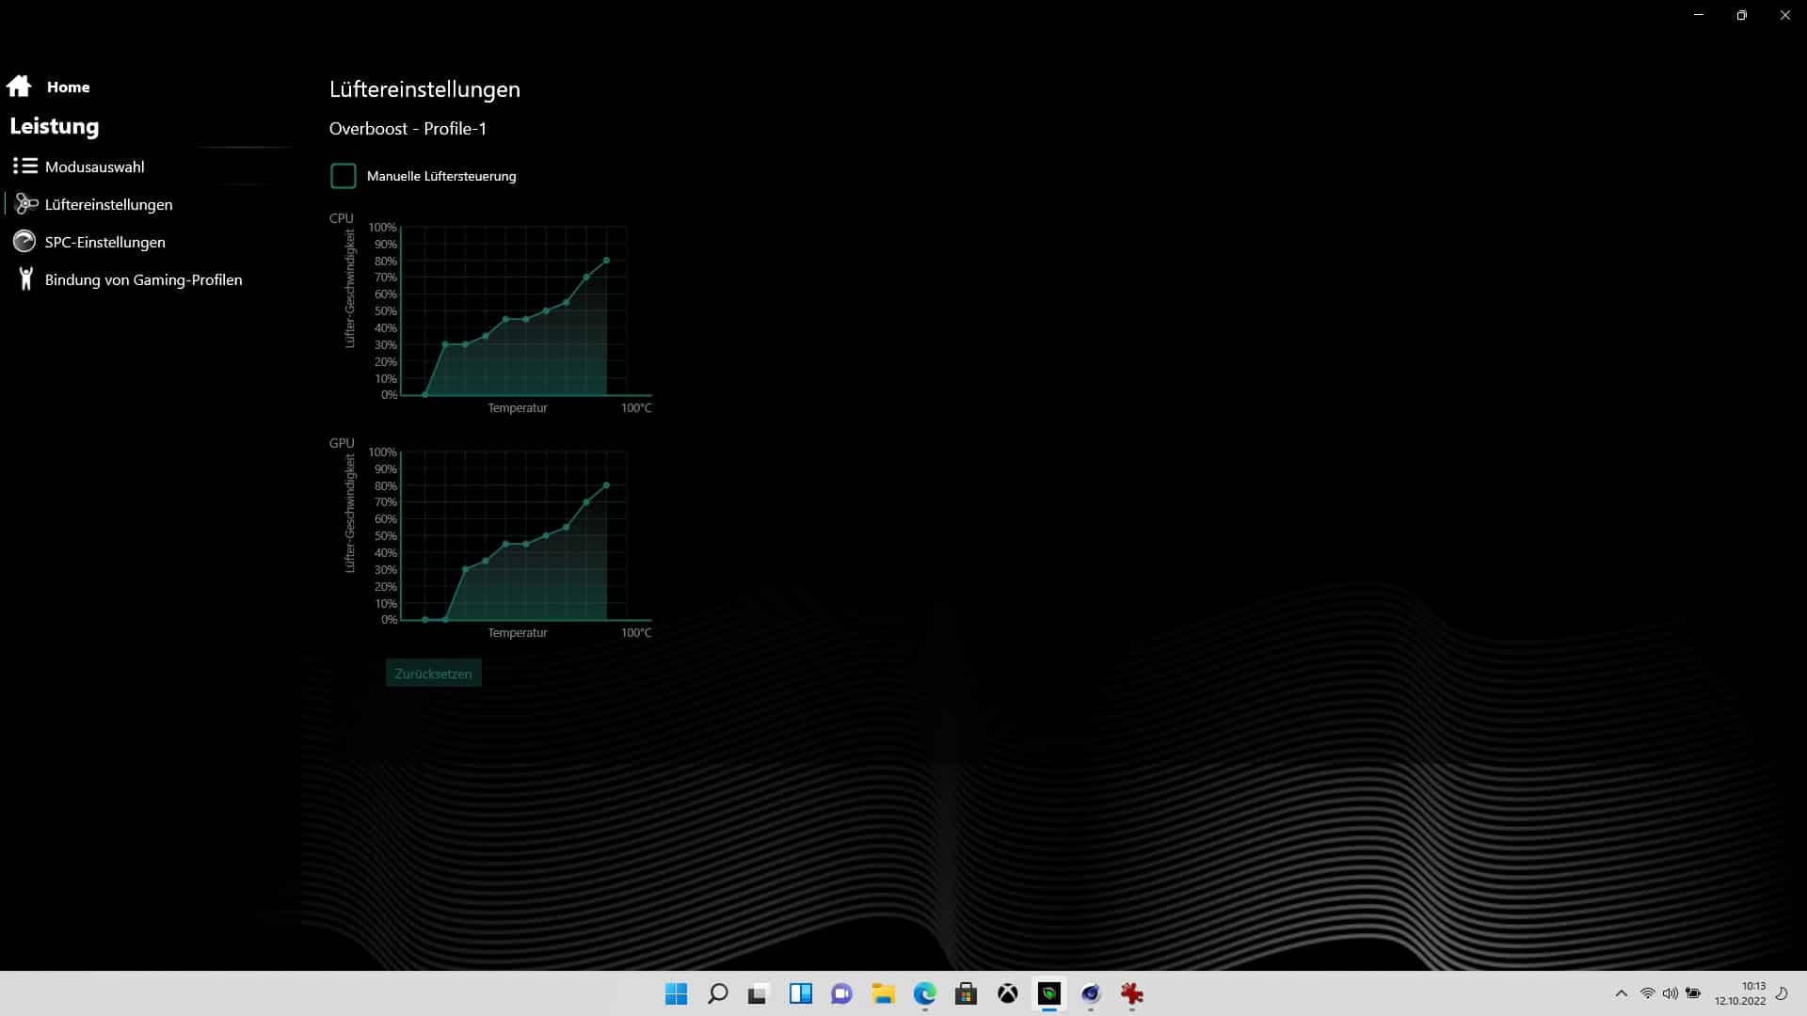Click the top CPU fan curve point at 80%
Screen dimensions: 1807x1016
click(x=606, y=261)
